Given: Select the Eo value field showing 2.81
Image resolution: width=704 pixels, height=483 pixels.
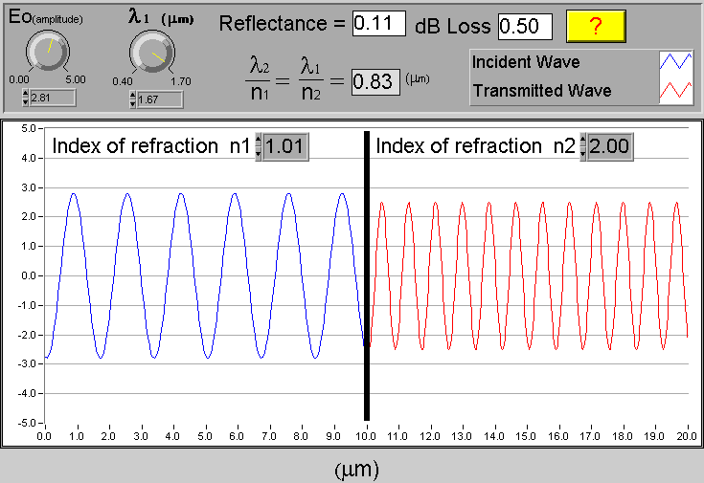Looking at the screenshot, I should [52, 99].
